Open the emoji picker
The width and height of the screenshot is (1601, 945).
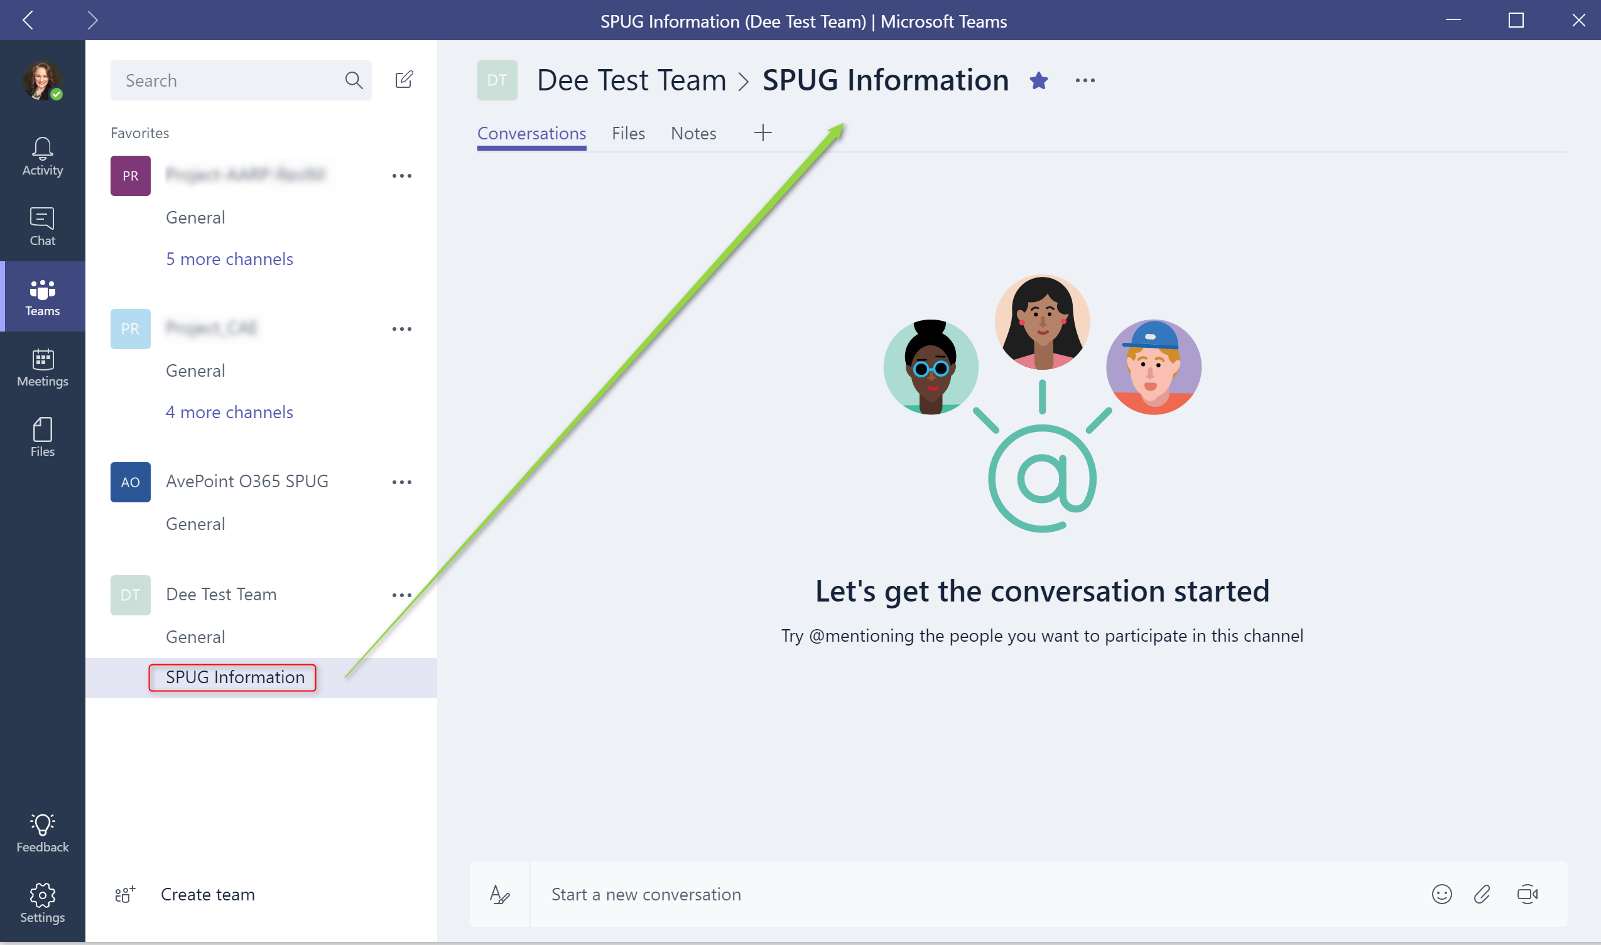pyautogui.click(x=1442, y=894)
